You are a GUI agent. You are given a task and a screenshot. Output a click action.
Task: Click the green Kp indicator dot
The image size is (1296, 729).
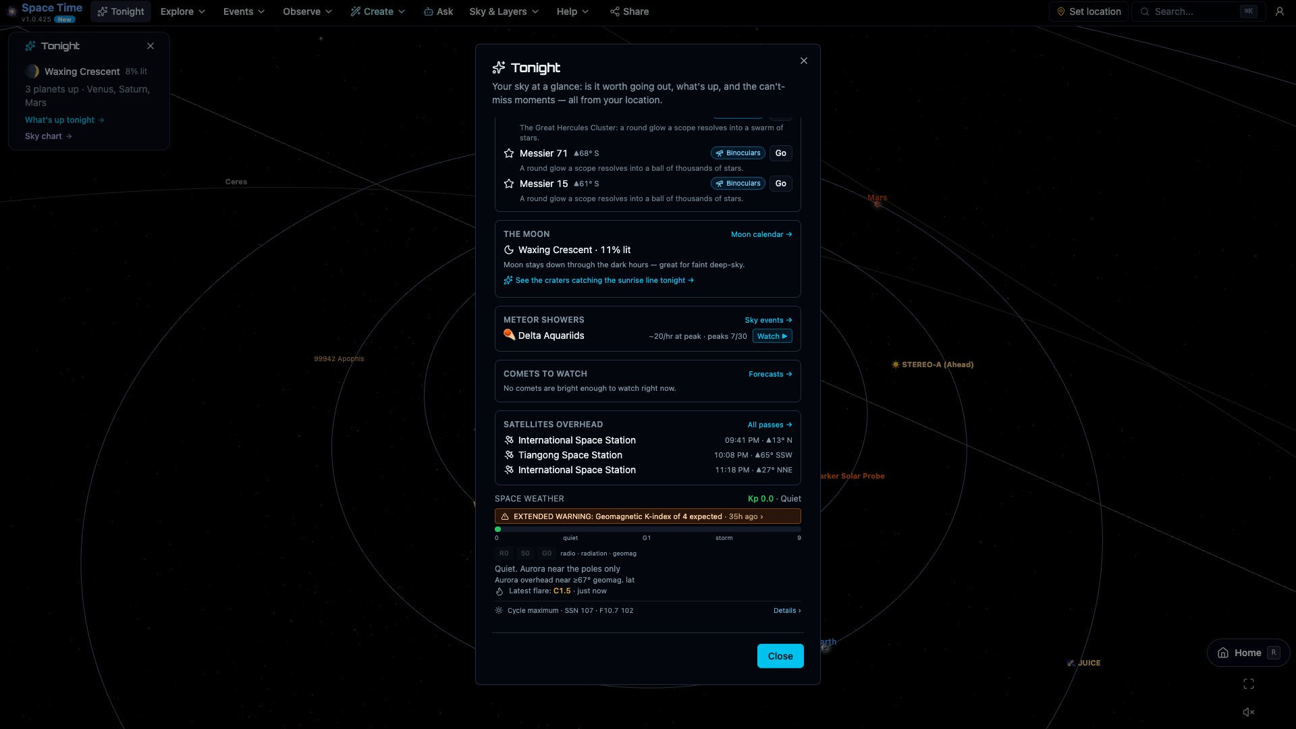(x=498, y=529)
